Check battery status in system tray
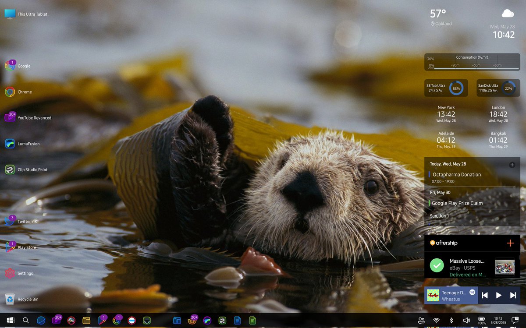Screen dimensions: 526x328 click(x=482, y=321)
